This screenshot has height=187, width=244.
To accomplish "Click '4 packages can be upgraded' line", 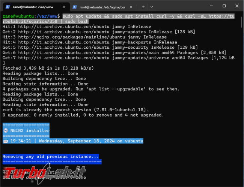I will pos(91,89).
